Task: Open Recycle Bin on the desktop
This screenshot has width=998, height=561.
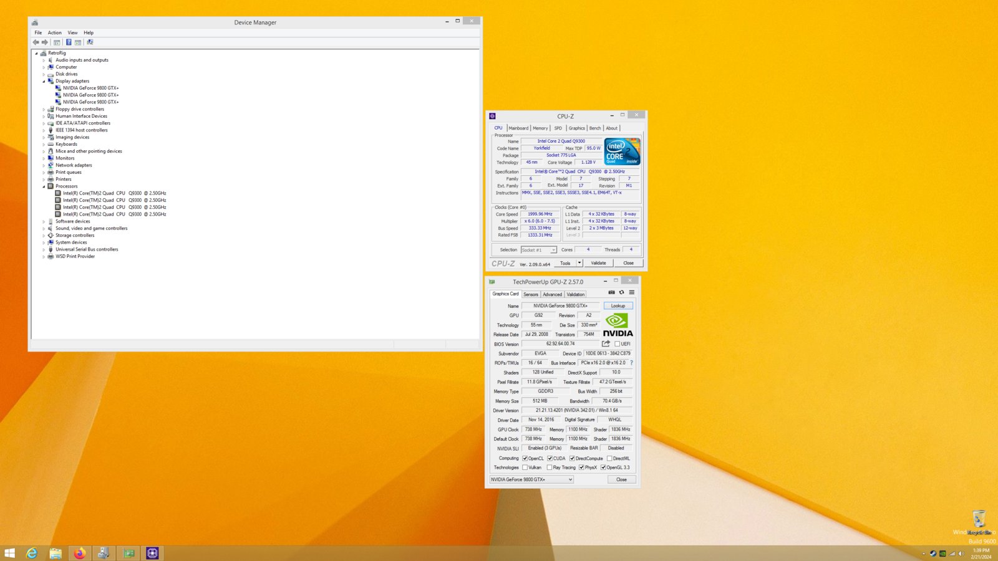Action: pyautogui.click(x=979, y=522)
